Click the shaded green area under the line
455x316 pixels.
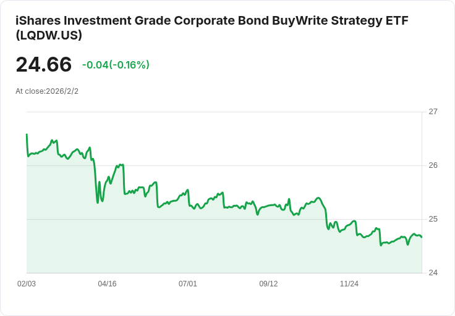point(185,247)
